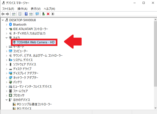This screenshot has width=157, height=114.
Task: Expand the Bluetooth category
Action: pyautogui.click(x=7, y=25)
